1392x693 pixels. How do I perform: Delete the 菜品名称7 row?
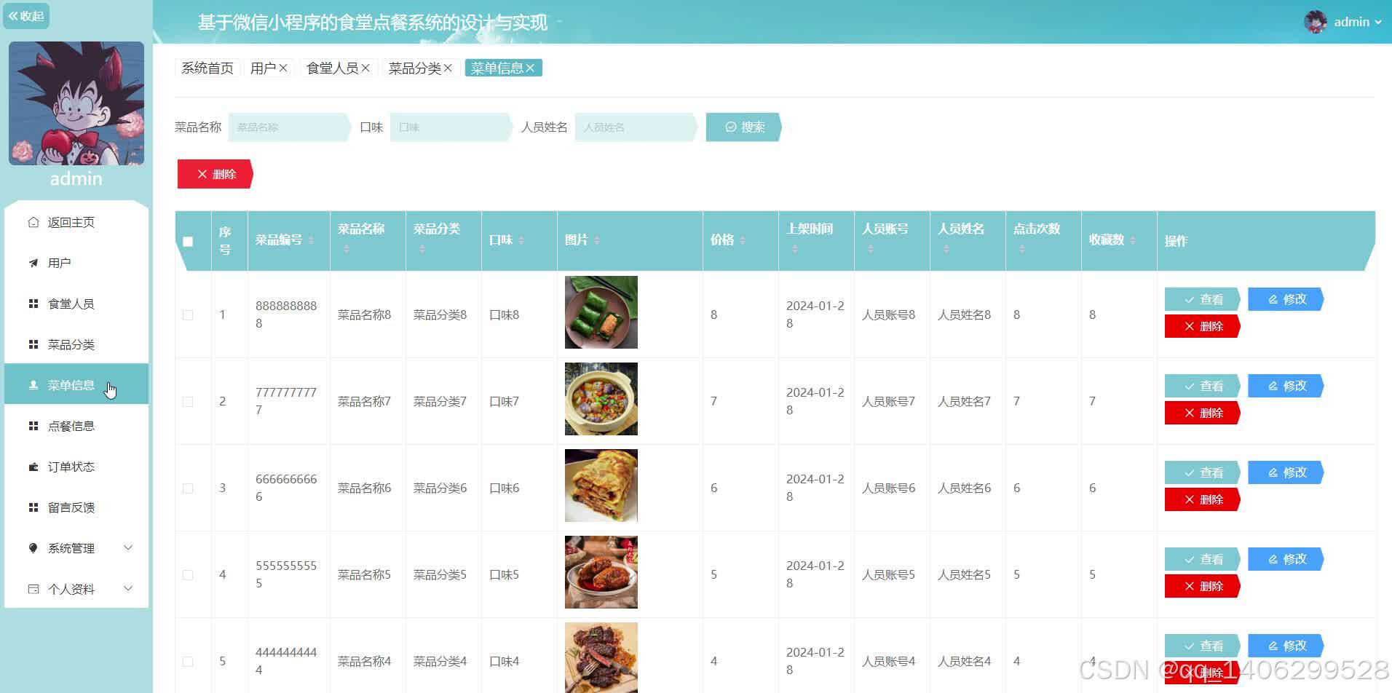coord(1203,413)
